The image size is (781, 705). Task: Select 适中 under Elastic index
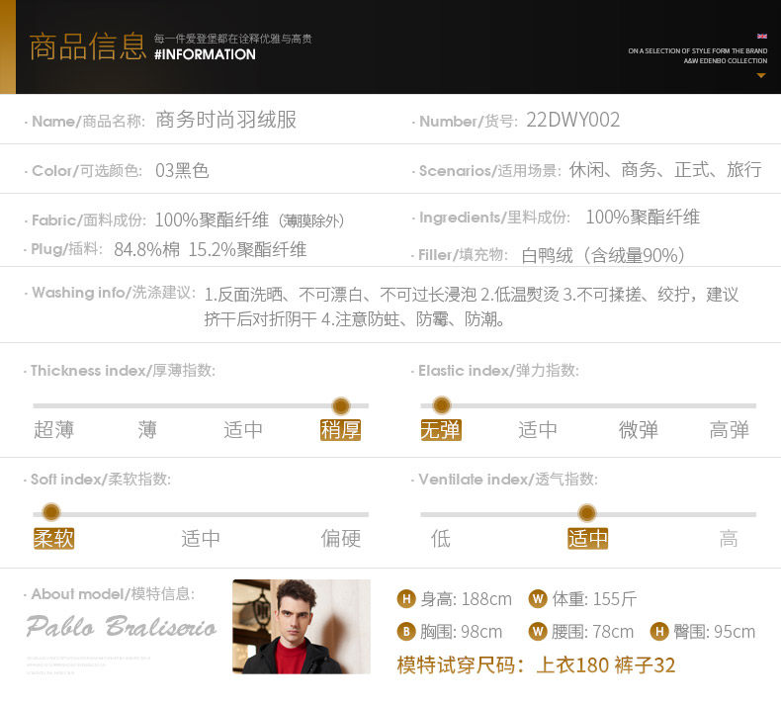coord(538,430)
